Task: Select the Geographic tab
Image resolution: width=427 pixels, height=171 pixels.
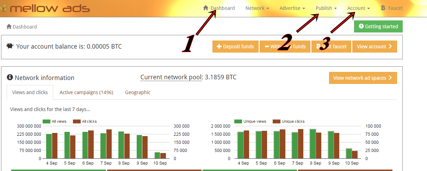Action: 138,92
